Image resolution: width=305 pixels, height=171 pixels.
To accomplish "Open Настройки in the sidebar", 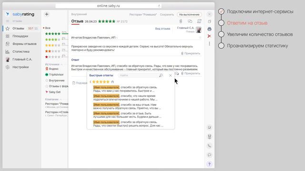I will (20, 67).
